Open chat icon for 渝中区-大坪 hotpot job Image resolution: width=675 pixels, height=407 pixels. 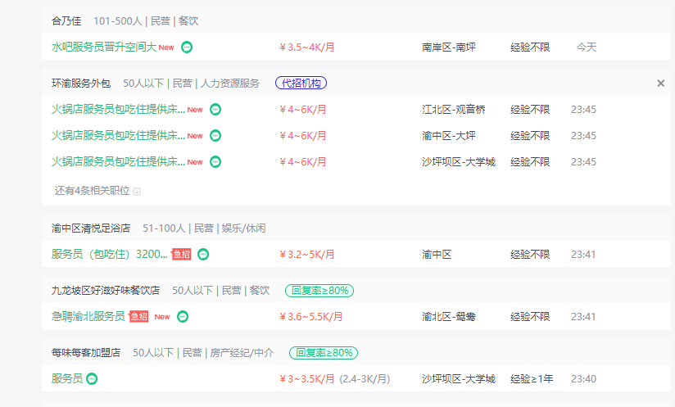click(215, 135)
